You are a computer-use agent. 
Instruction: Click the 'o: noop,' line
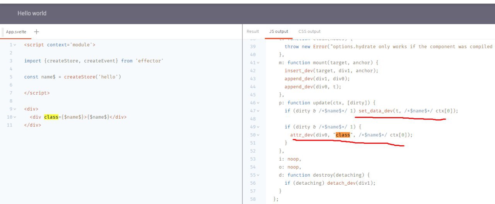pyautogui.click(x=290, y=167)
